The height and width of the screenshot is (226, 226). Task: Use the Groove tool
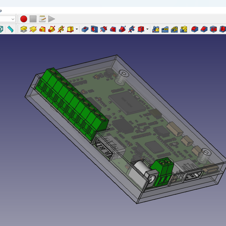point(104,29)
